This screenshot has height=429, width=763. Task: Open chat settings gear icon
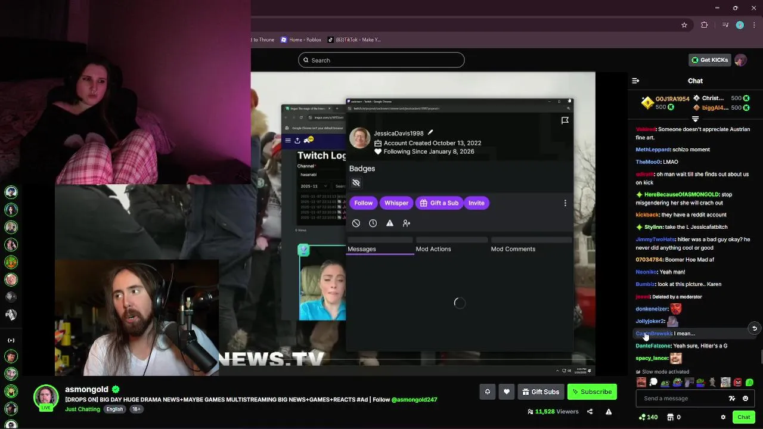pyautogui.click(x=723, y=417)
